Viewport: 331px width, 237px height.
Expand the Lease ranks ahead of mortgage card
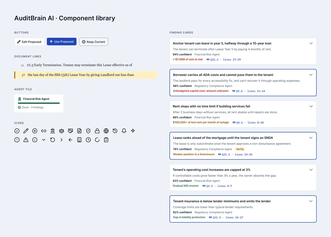(x=311, y=138)
